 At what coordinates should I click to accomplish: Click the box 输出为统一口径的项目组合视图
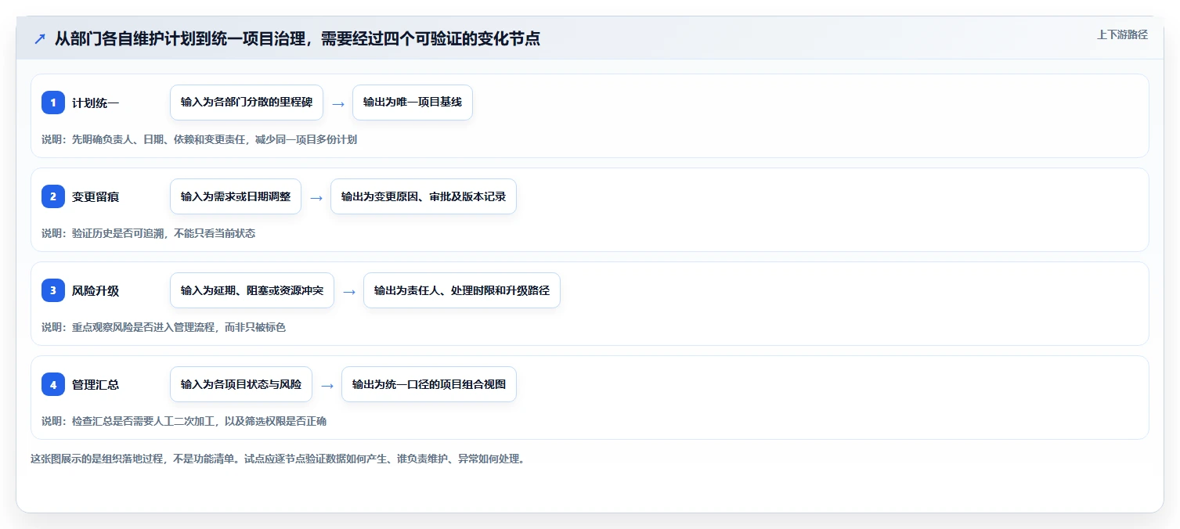pyautogui.click(x=429, y=384)
